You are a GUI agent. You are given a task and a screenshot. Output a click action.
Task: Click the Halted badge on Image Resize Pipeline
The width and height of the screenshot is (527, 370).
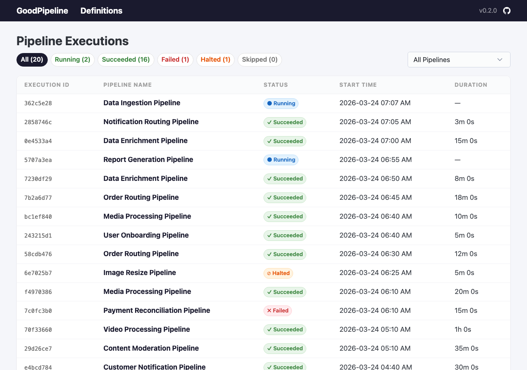278,273
